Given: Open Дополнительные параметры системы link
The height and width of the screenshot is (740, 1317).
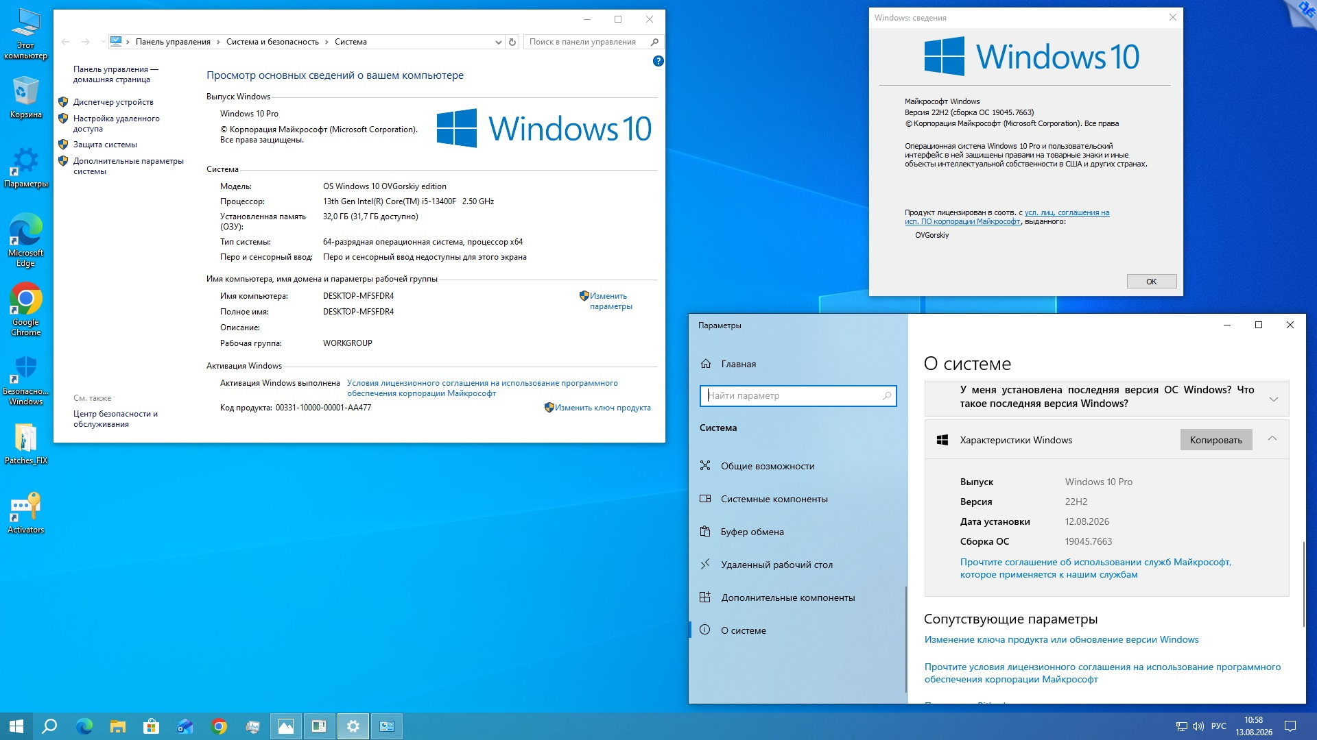Looking at the screenshot, I should coord(128,166).
